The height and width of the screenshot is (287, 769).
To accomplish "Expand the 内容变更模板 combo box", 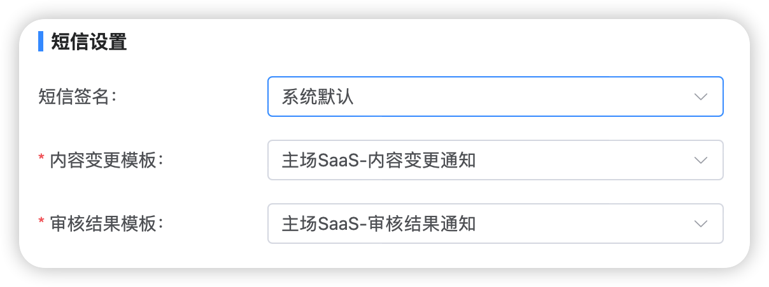I will click(495, 160).
